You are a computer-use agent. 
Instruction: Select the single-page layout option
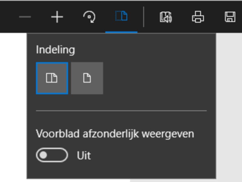coord(87,78)
